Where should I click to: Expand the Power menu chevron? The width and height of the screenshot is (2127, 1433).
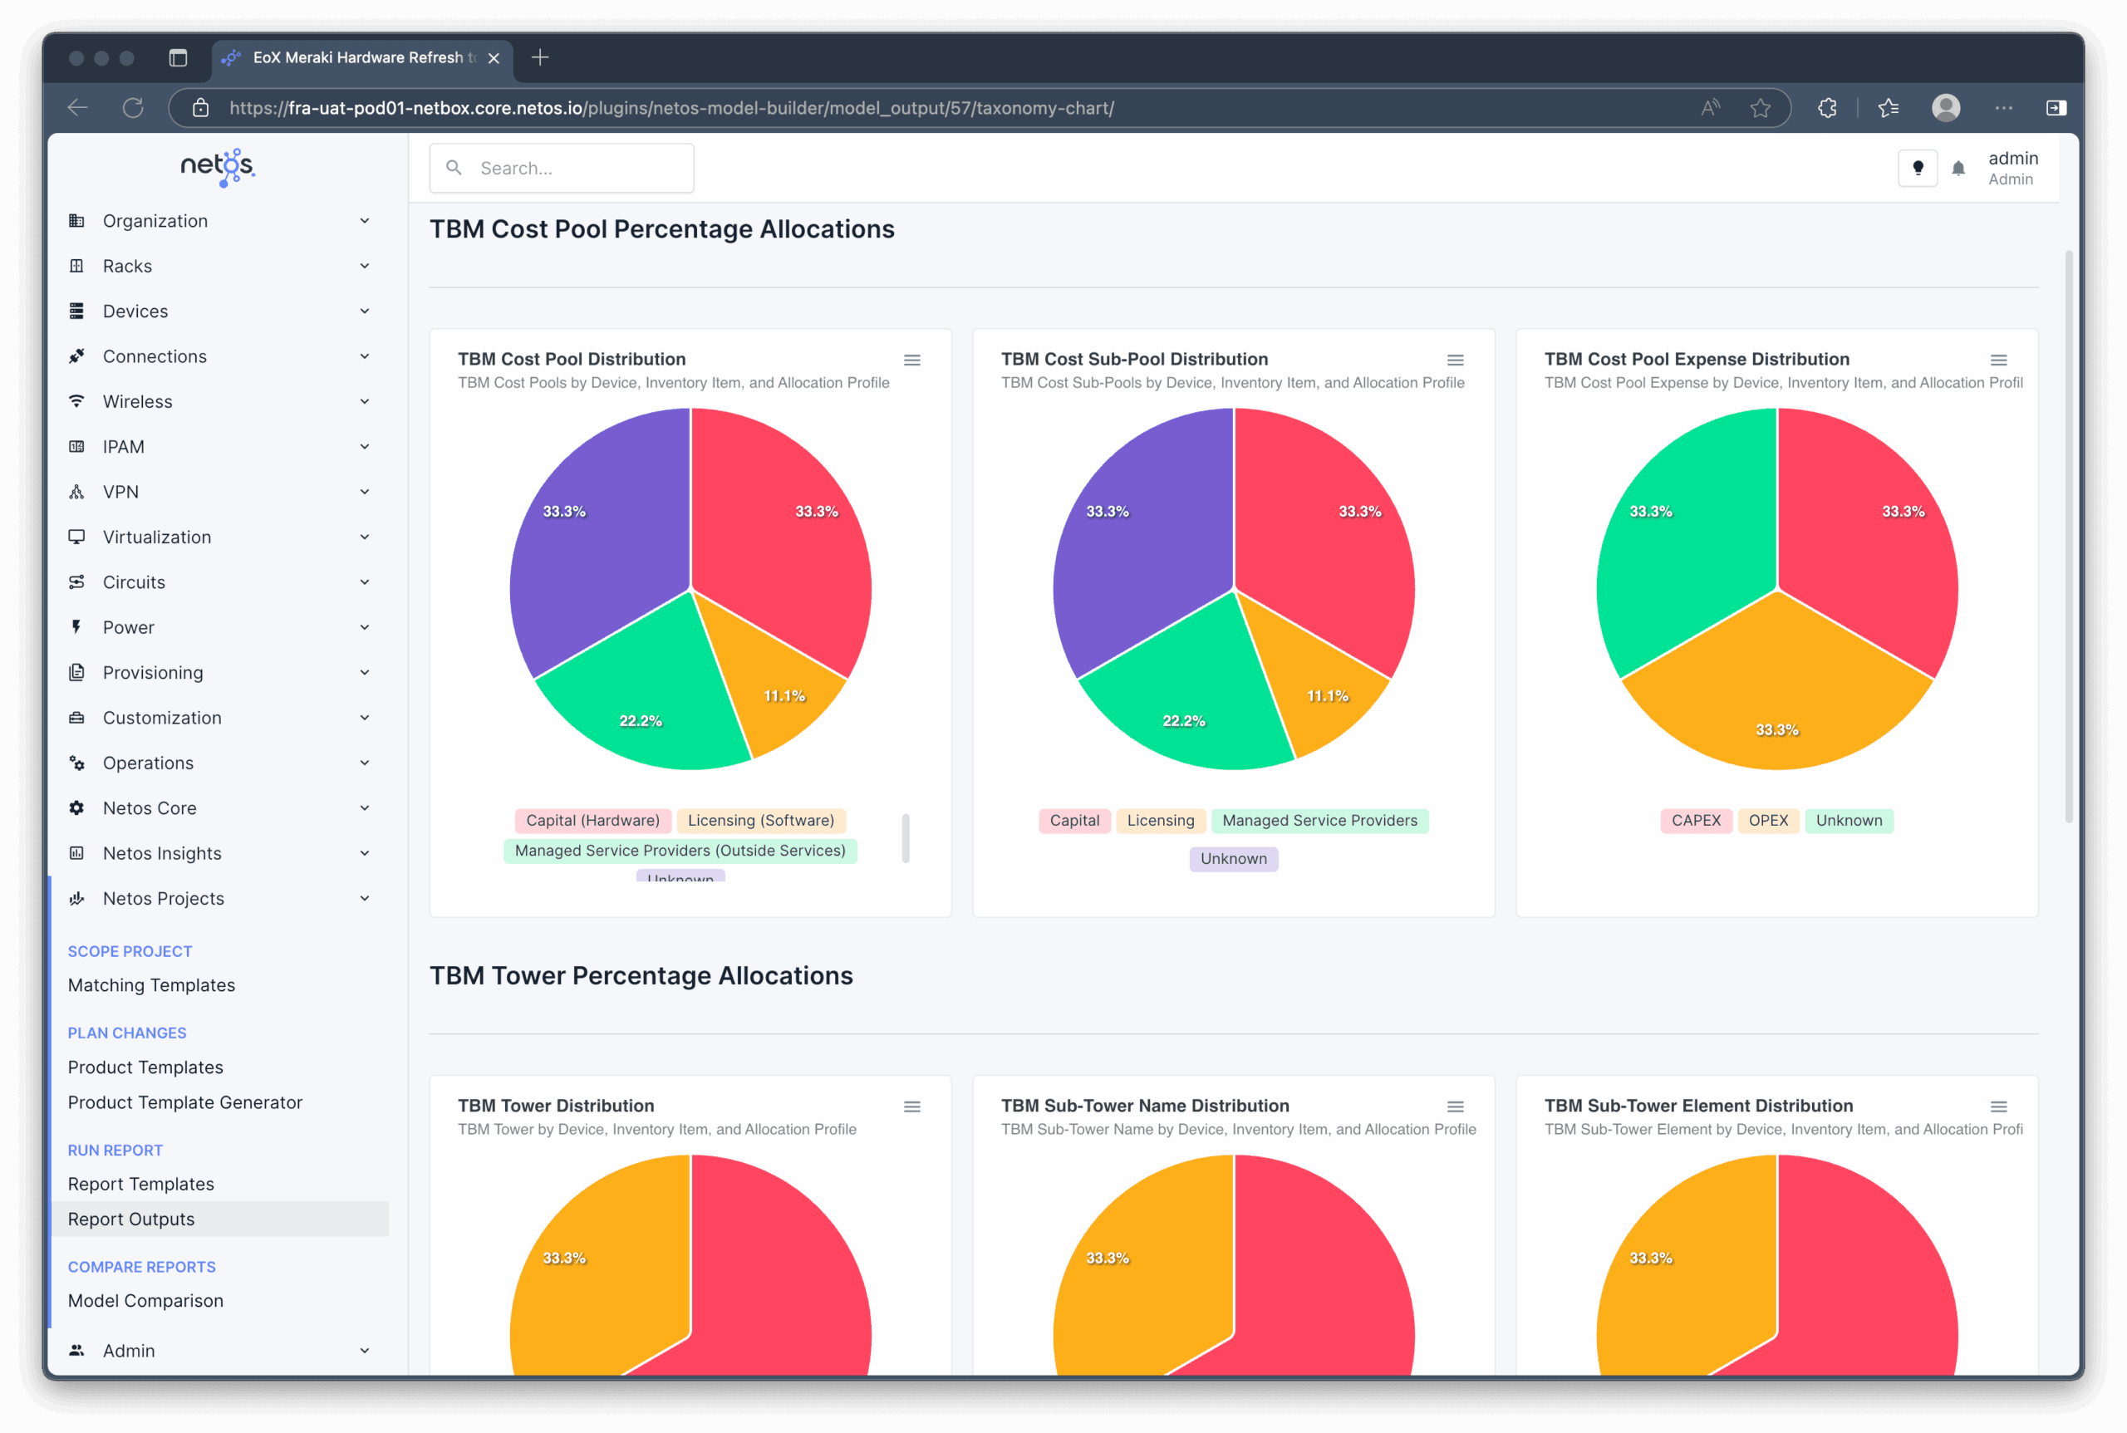365,627
